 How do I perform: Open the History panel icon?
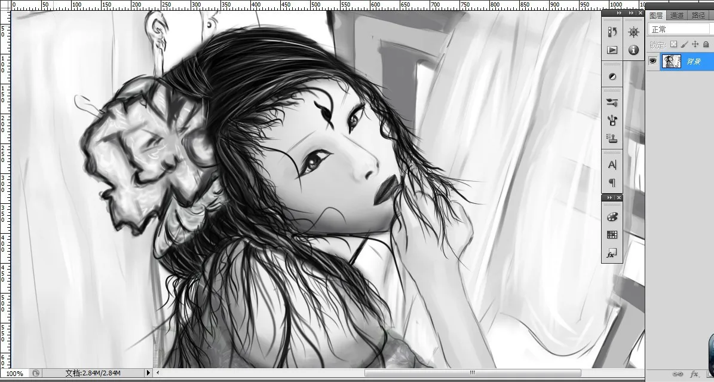pyautogui.click(x=612, y=32)
